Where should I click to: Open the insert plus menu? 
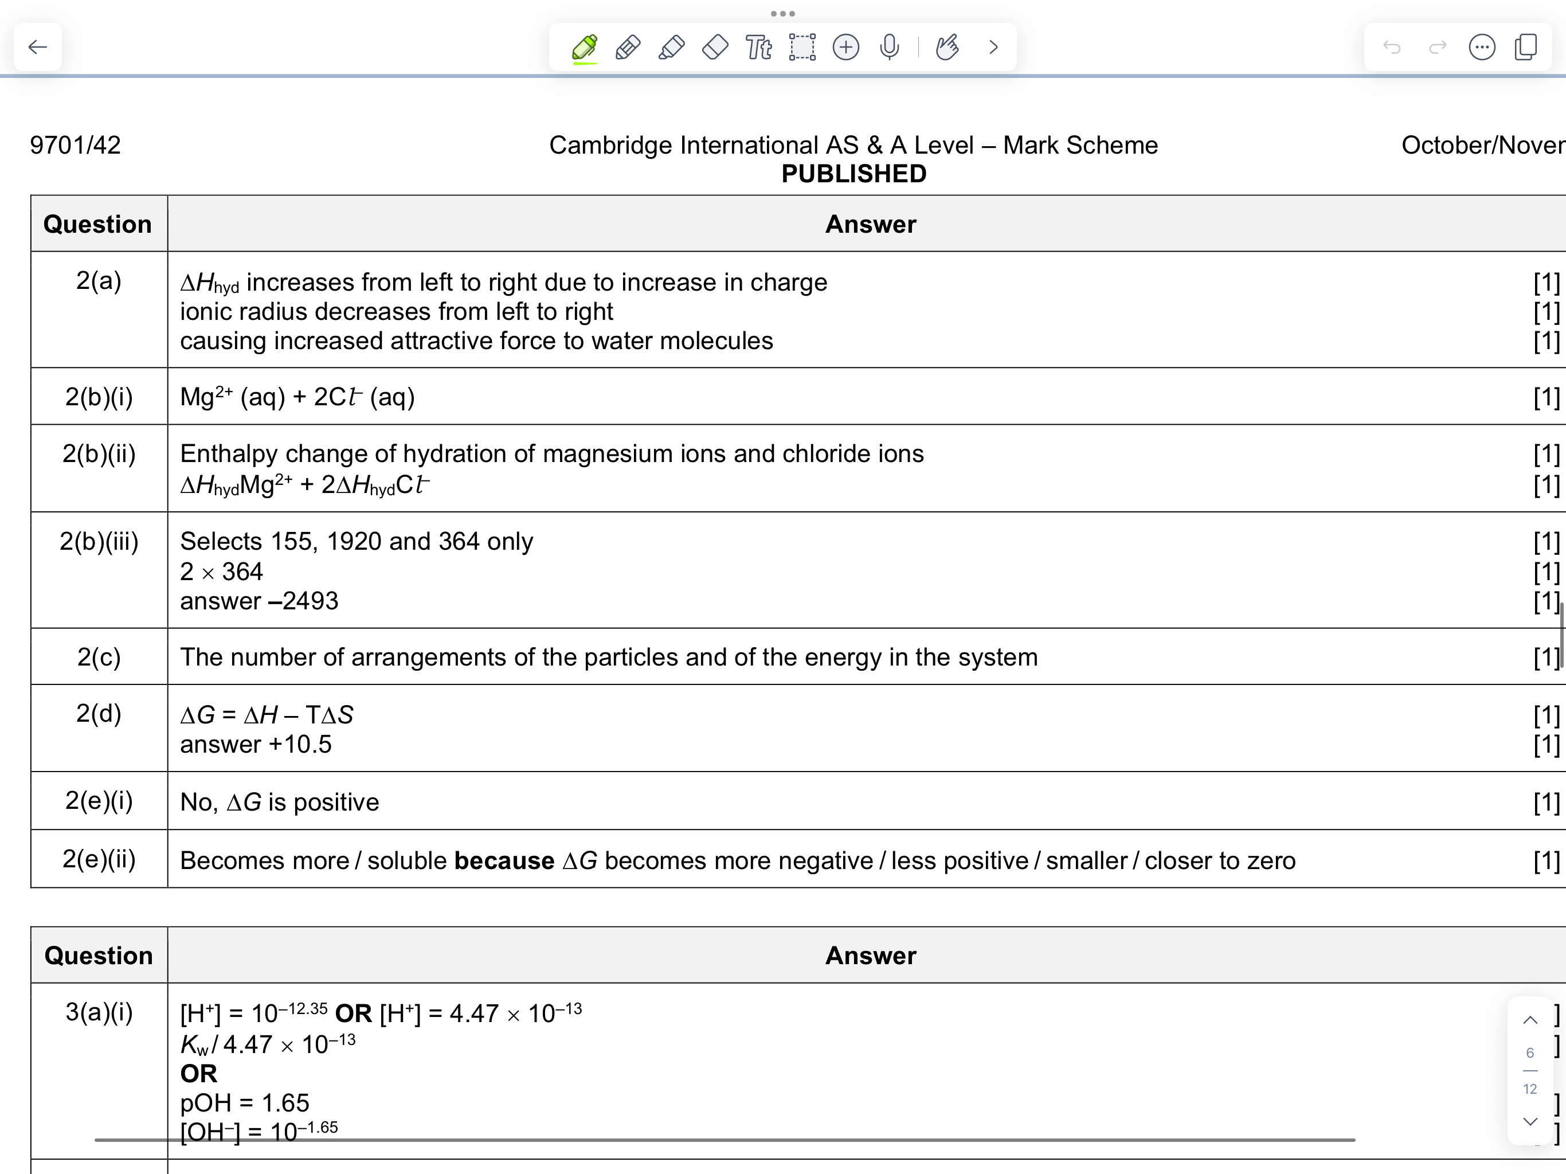pyautogui.click(x=846, y=48)
